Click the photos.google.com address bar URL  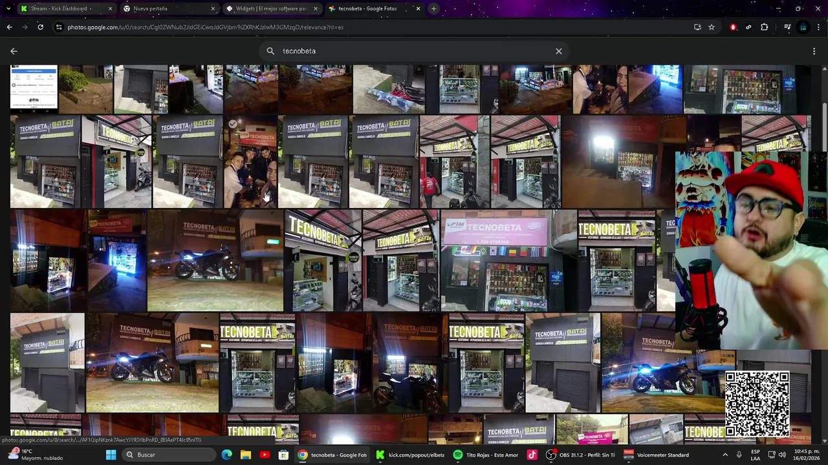(206, 27)
